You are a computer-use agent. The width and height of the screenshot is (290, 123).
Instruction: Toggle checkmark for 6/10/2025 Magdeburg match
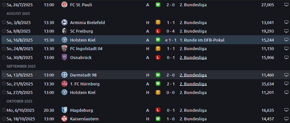[x=4, y=110]
